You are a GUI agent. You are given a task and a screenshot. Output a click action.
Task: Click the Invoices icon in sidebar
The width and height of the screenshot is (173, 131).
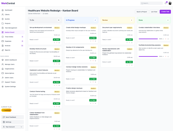tap(3, 46)
